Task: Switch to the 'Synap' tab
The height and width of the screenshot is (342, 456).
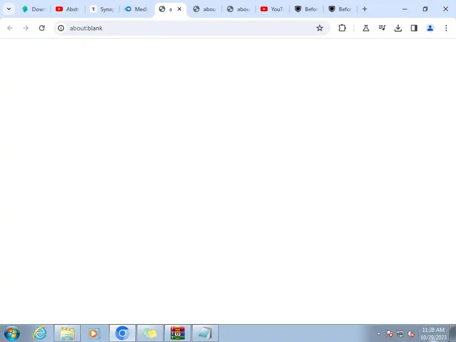Action: pyautogui.click(x=102, y=9)
